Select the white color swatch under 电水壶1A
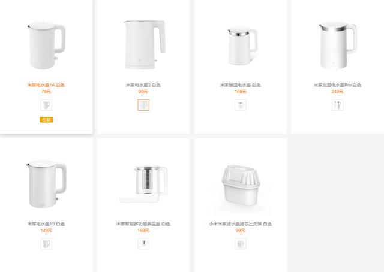The image size is (384, 272). [46, 105]
